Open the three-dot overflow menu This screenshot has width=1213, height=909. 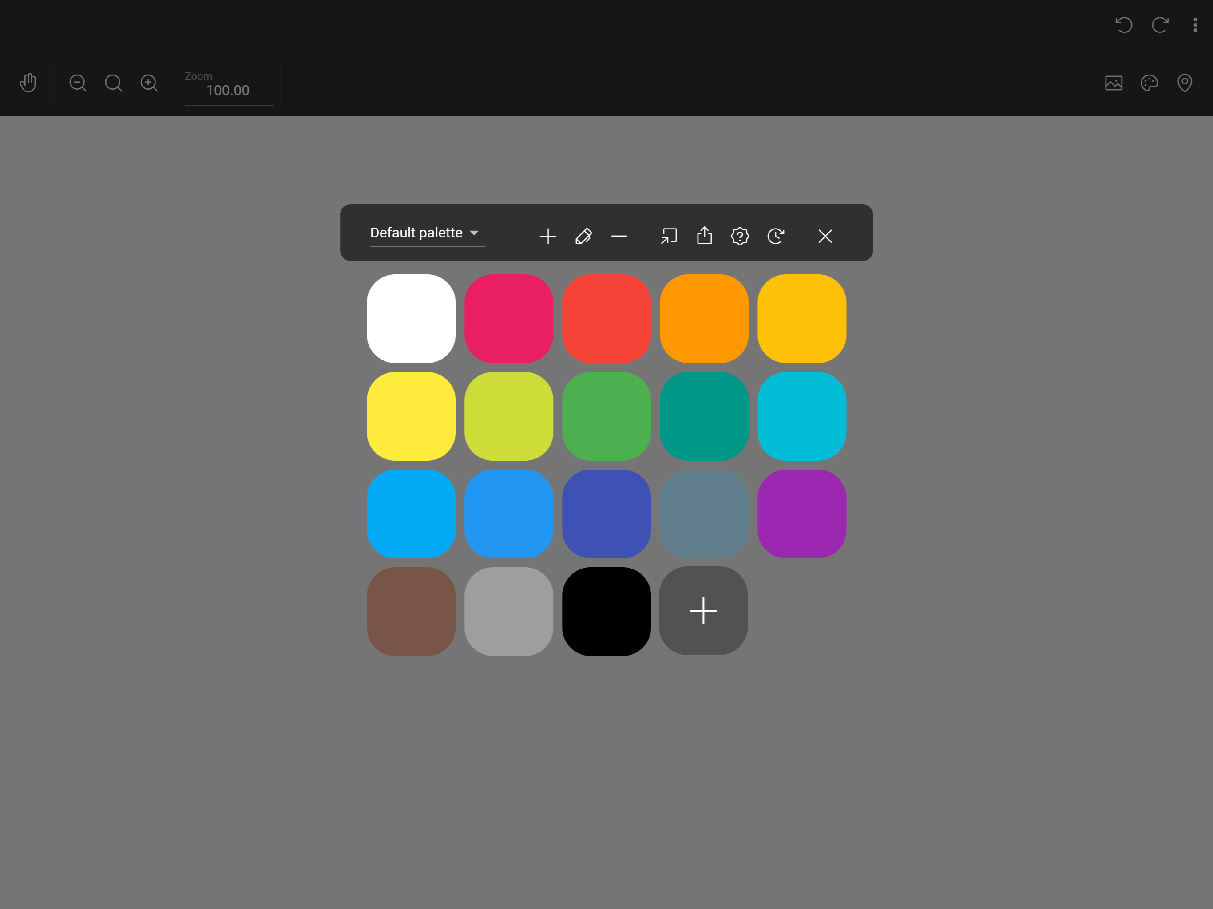(1195, 25)
